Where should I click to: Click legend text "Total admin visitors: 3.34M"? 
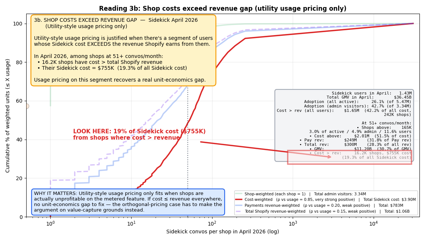[340, 194]
